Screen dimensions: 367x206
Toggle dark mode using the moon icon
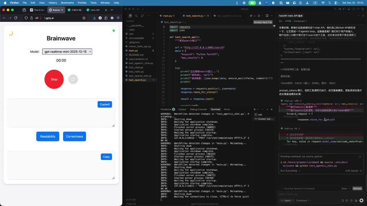[x=11, y=34]
